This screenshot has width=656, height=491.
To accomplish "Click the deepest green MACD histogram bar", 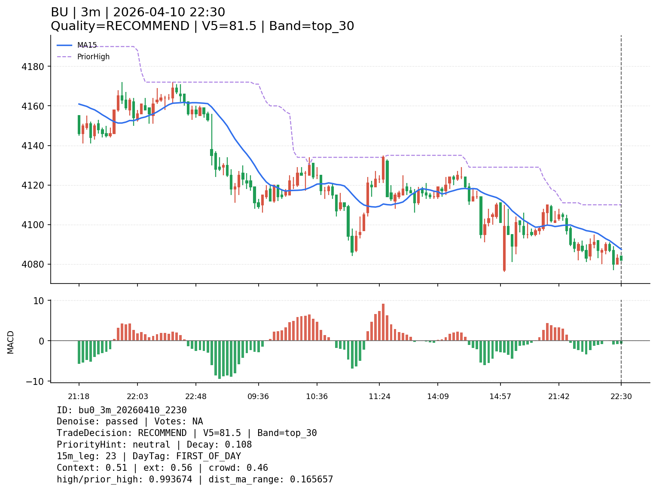I will 220,360.
